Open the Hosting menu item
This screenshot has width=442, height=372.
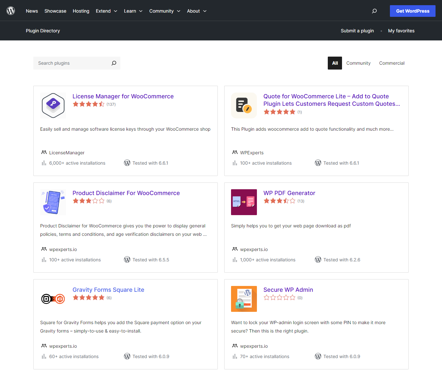(81, 11)
